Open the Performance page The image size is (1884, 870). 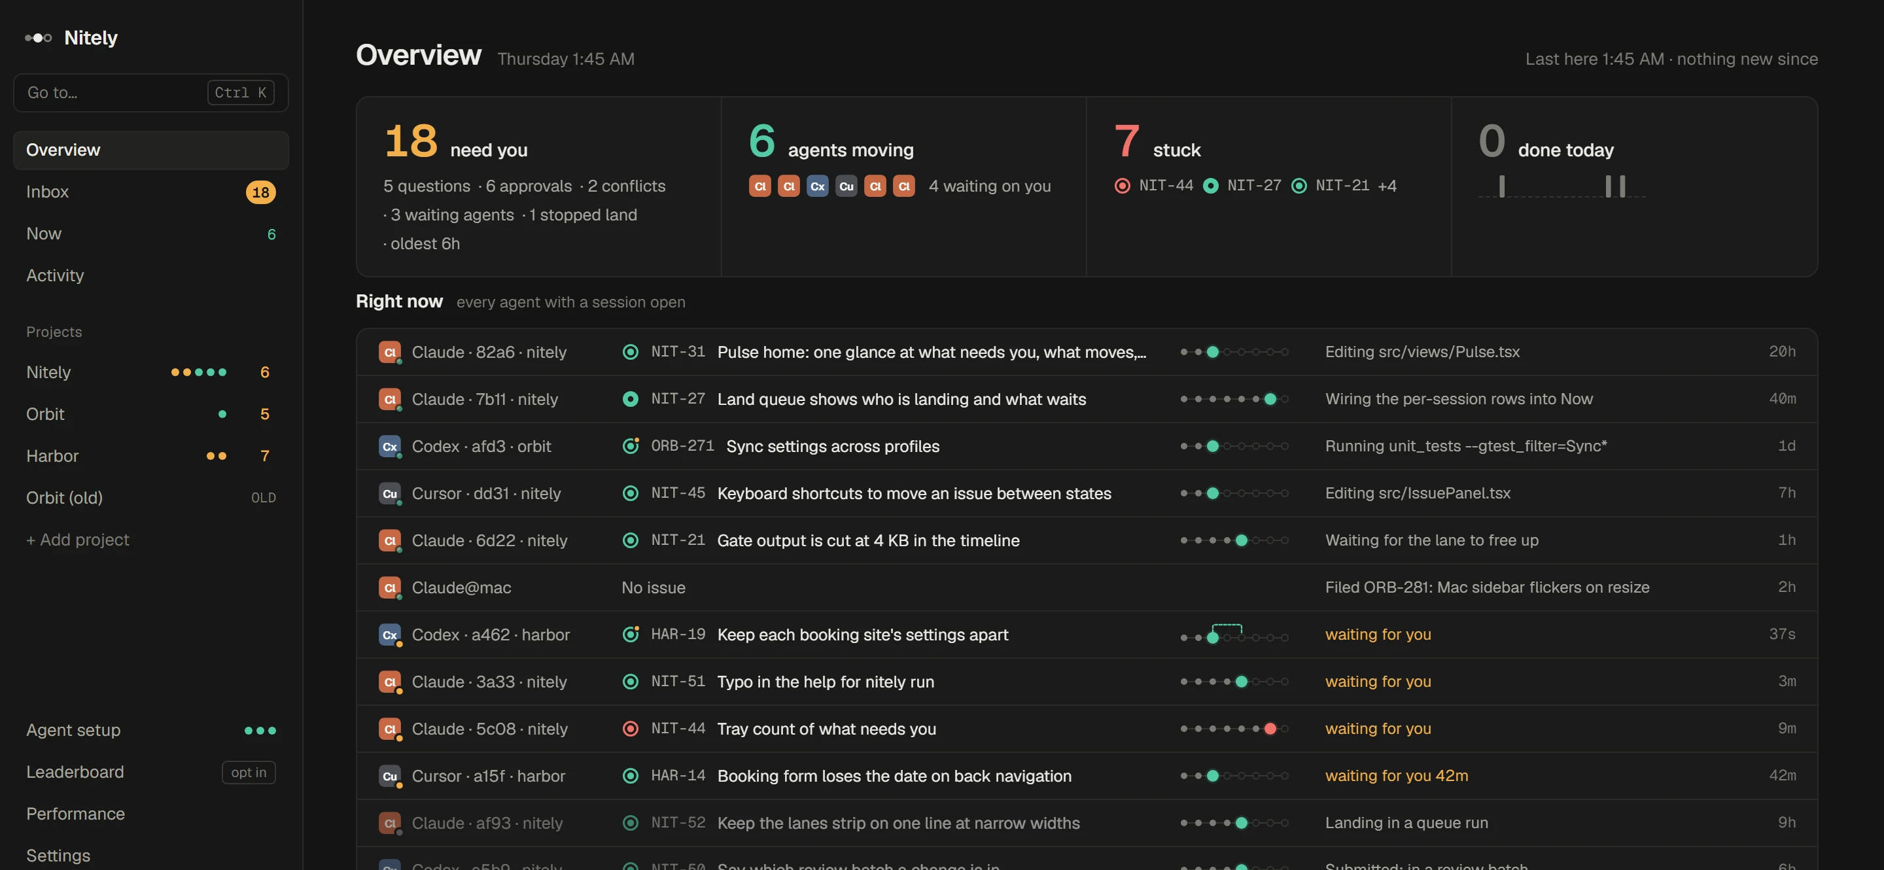(x=150, y=814)
